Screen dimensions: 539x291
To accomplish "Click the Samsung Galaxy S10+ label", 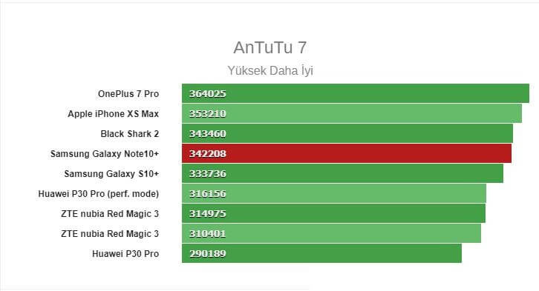I will click(x=111, y=173).
